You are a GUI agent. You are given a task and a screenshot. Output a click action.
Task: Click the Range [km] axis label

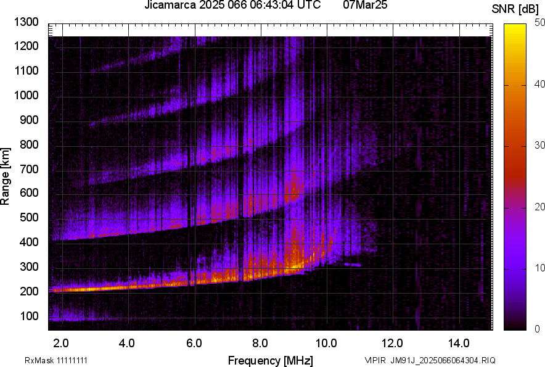(6, 177)
